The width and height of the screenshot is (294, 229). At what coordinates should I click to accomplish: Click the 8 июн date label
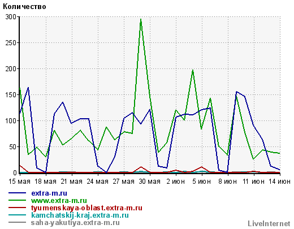228,182
